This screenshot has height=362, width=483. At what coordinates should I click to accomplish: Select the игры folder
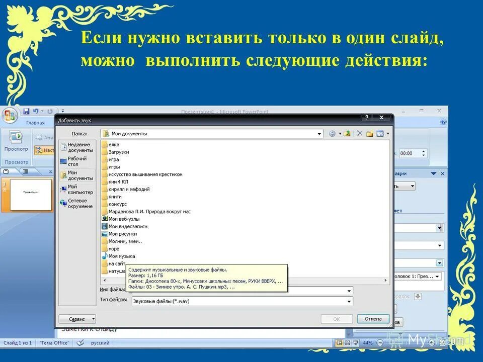111,167
